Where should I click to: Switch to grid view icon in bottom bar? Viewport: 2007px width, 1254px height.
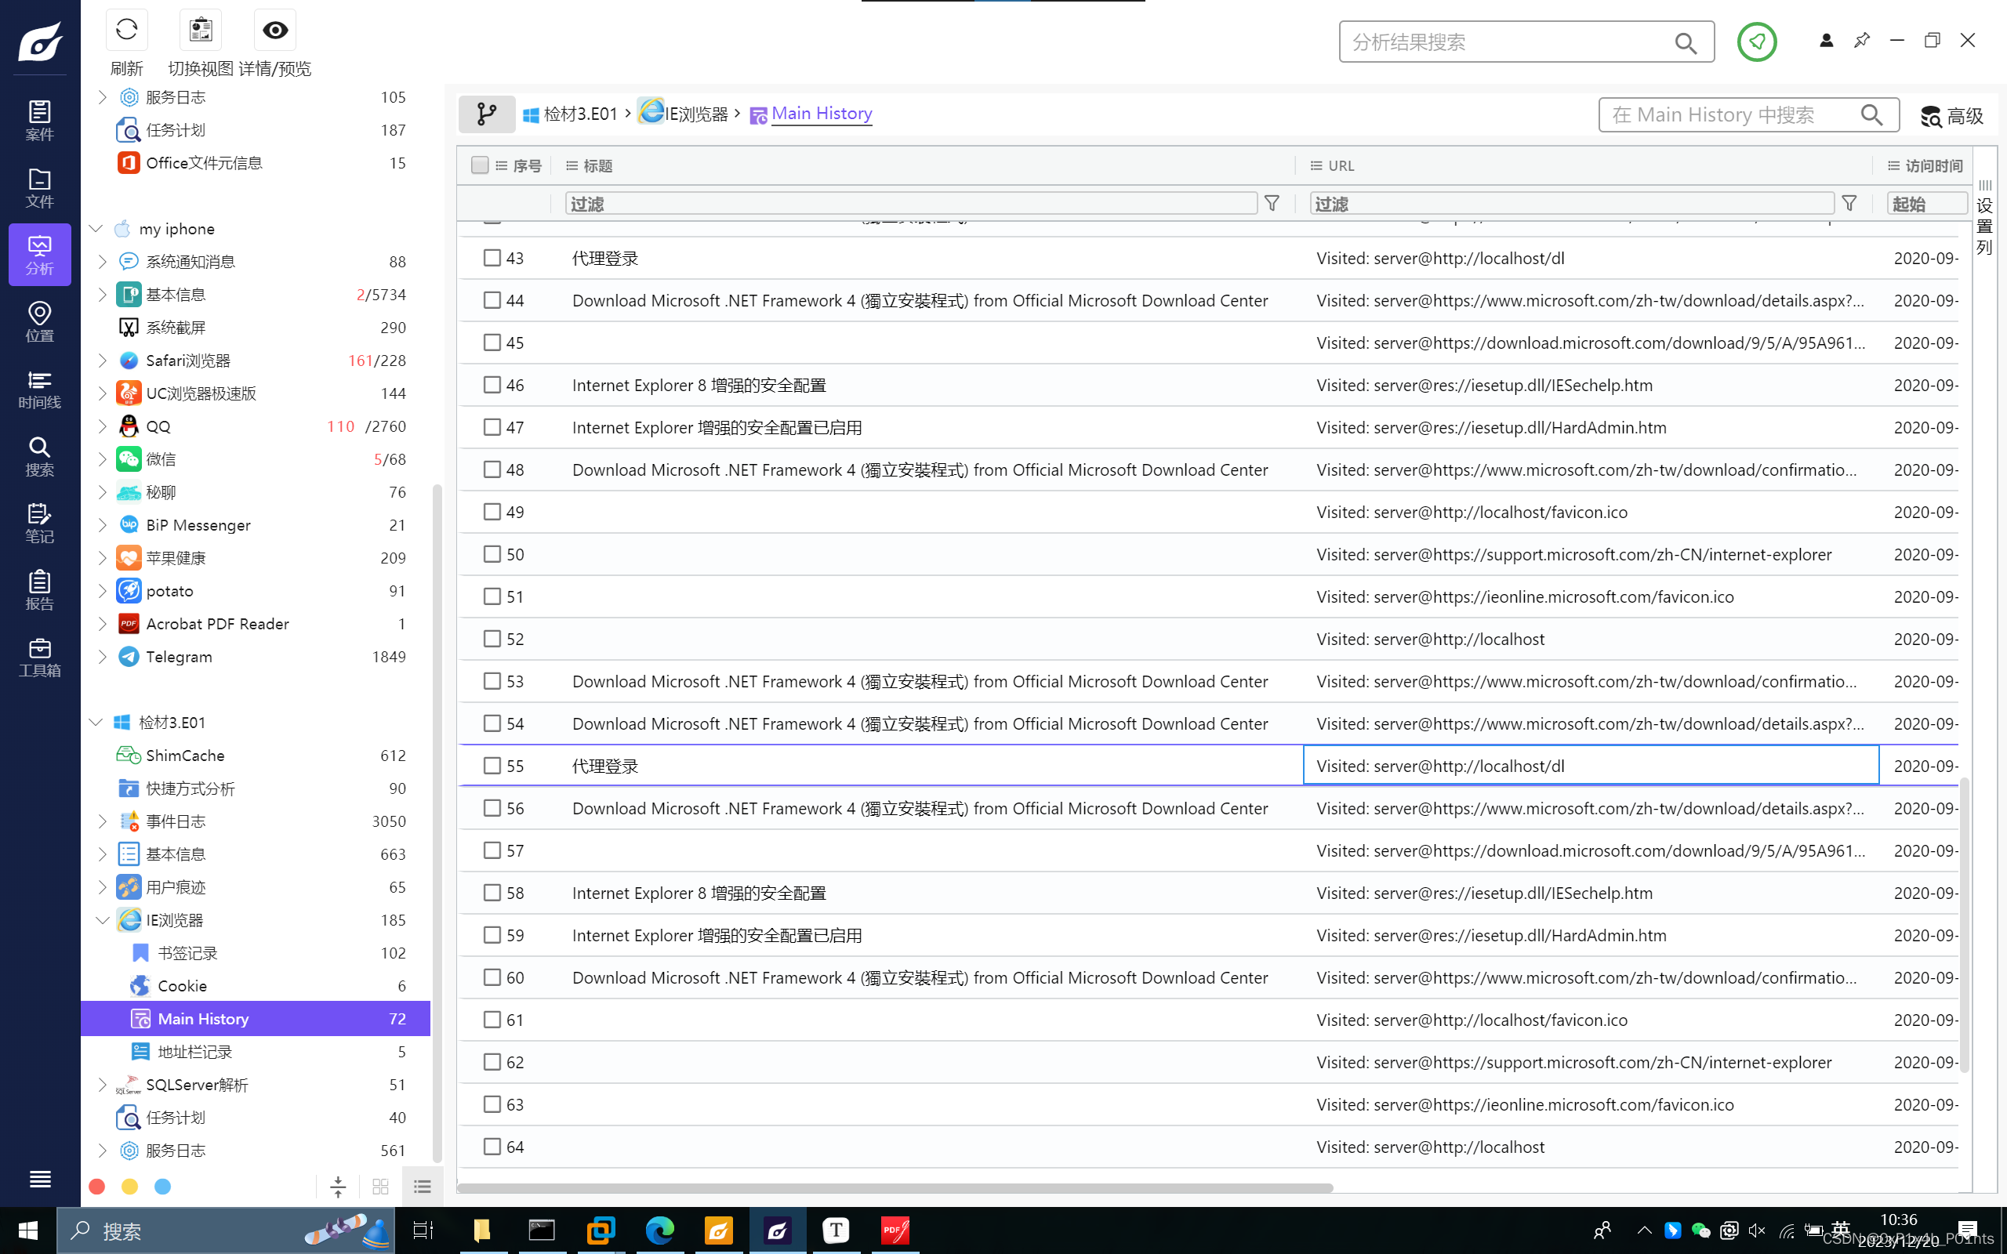[x=381, y=1187]
